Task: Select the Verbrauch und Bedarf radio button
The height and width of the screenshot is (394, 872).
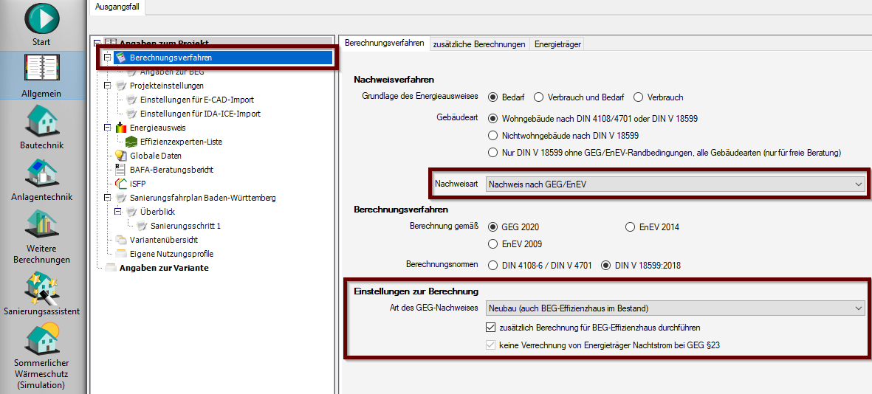Action: pyautogui.click(x=539, y=97)
